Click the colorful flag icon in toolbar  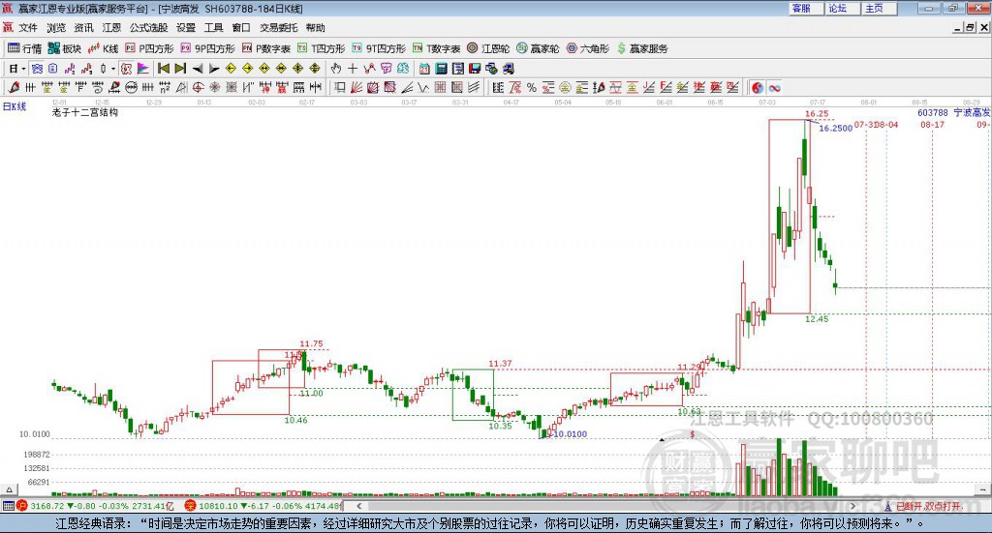pos(143,69)
